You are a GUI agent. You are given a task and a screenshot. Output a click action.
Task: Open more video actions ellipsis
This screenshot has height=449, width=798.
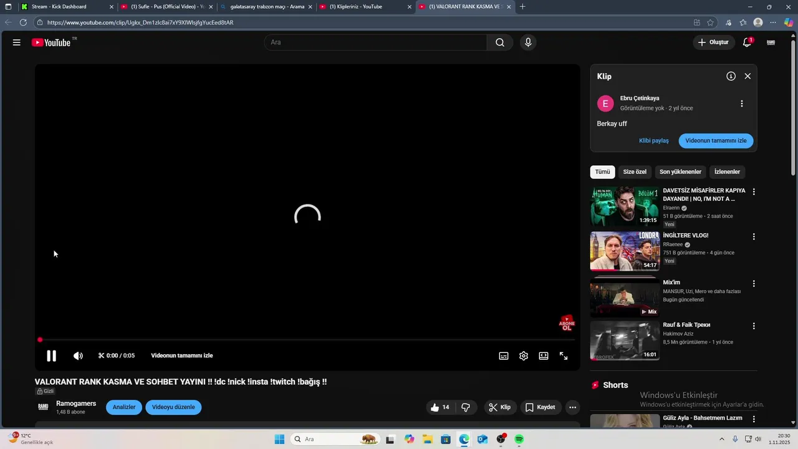point(573,407)
